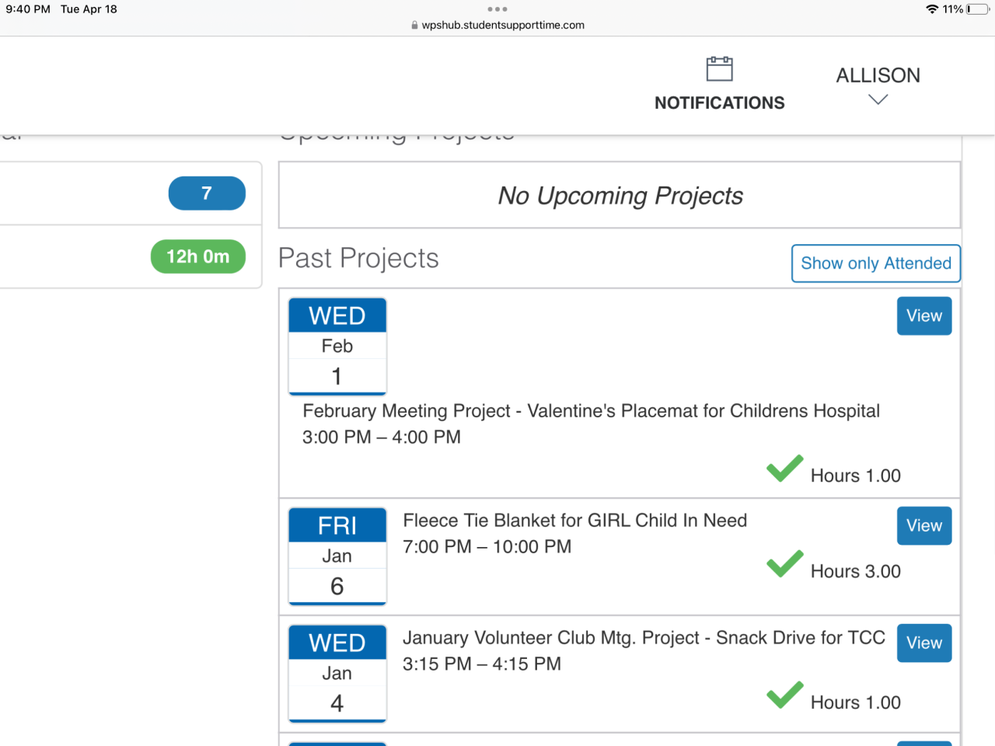View the January Volunteer Club Mtg. Project
This screenshot has height=746, width=995.
click(923, 643)
